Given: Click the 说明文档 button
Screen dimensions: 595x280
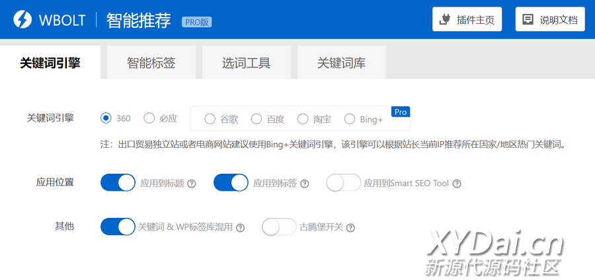Looking at the screenshot, I should (550, 19).
